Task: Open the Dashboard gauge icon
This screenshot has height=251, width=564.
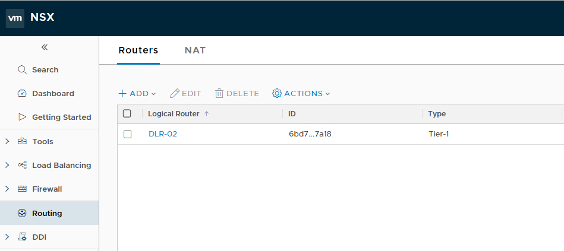Action: [23, 93]
